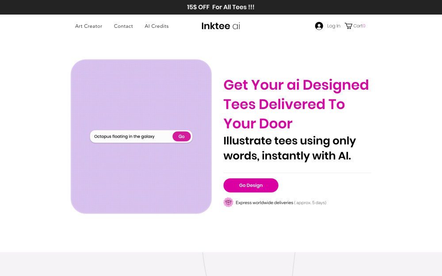Click the Log In link

(333, 26)
